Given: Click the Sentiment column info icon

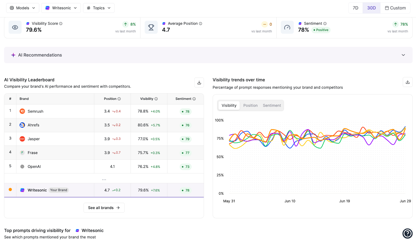Looking at the screenshot, I should (x=194, y=99).
